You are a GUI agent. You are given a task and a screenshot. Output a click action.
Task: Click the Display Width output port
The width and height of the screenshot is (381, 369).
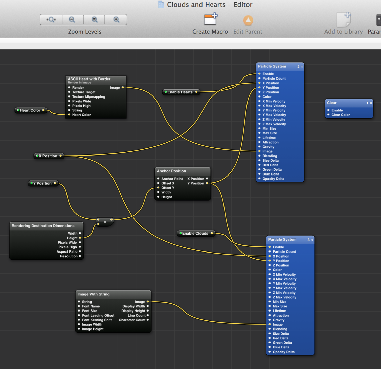tap(148, 306)
